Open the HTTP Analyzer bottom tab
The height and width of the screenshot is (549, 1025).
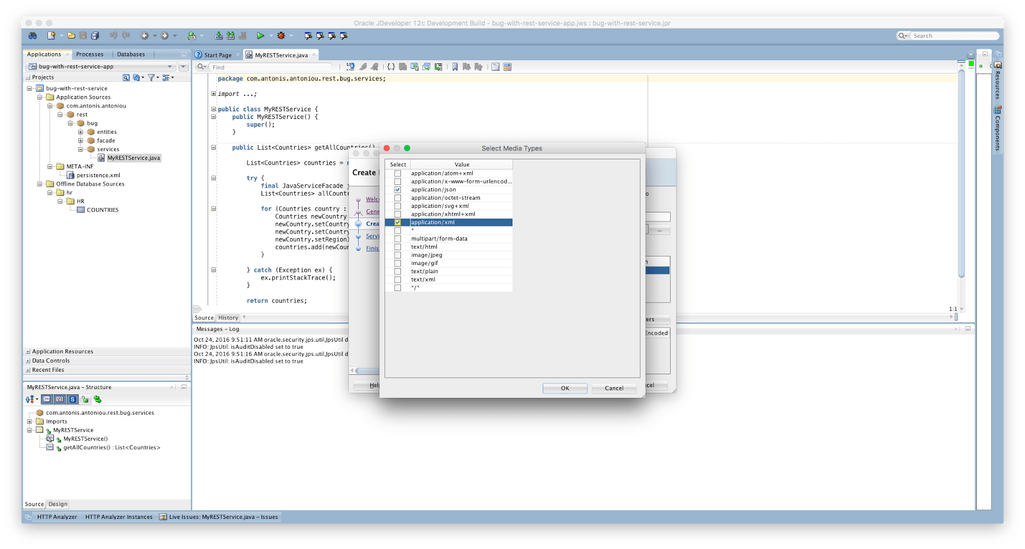click(56, 517)
